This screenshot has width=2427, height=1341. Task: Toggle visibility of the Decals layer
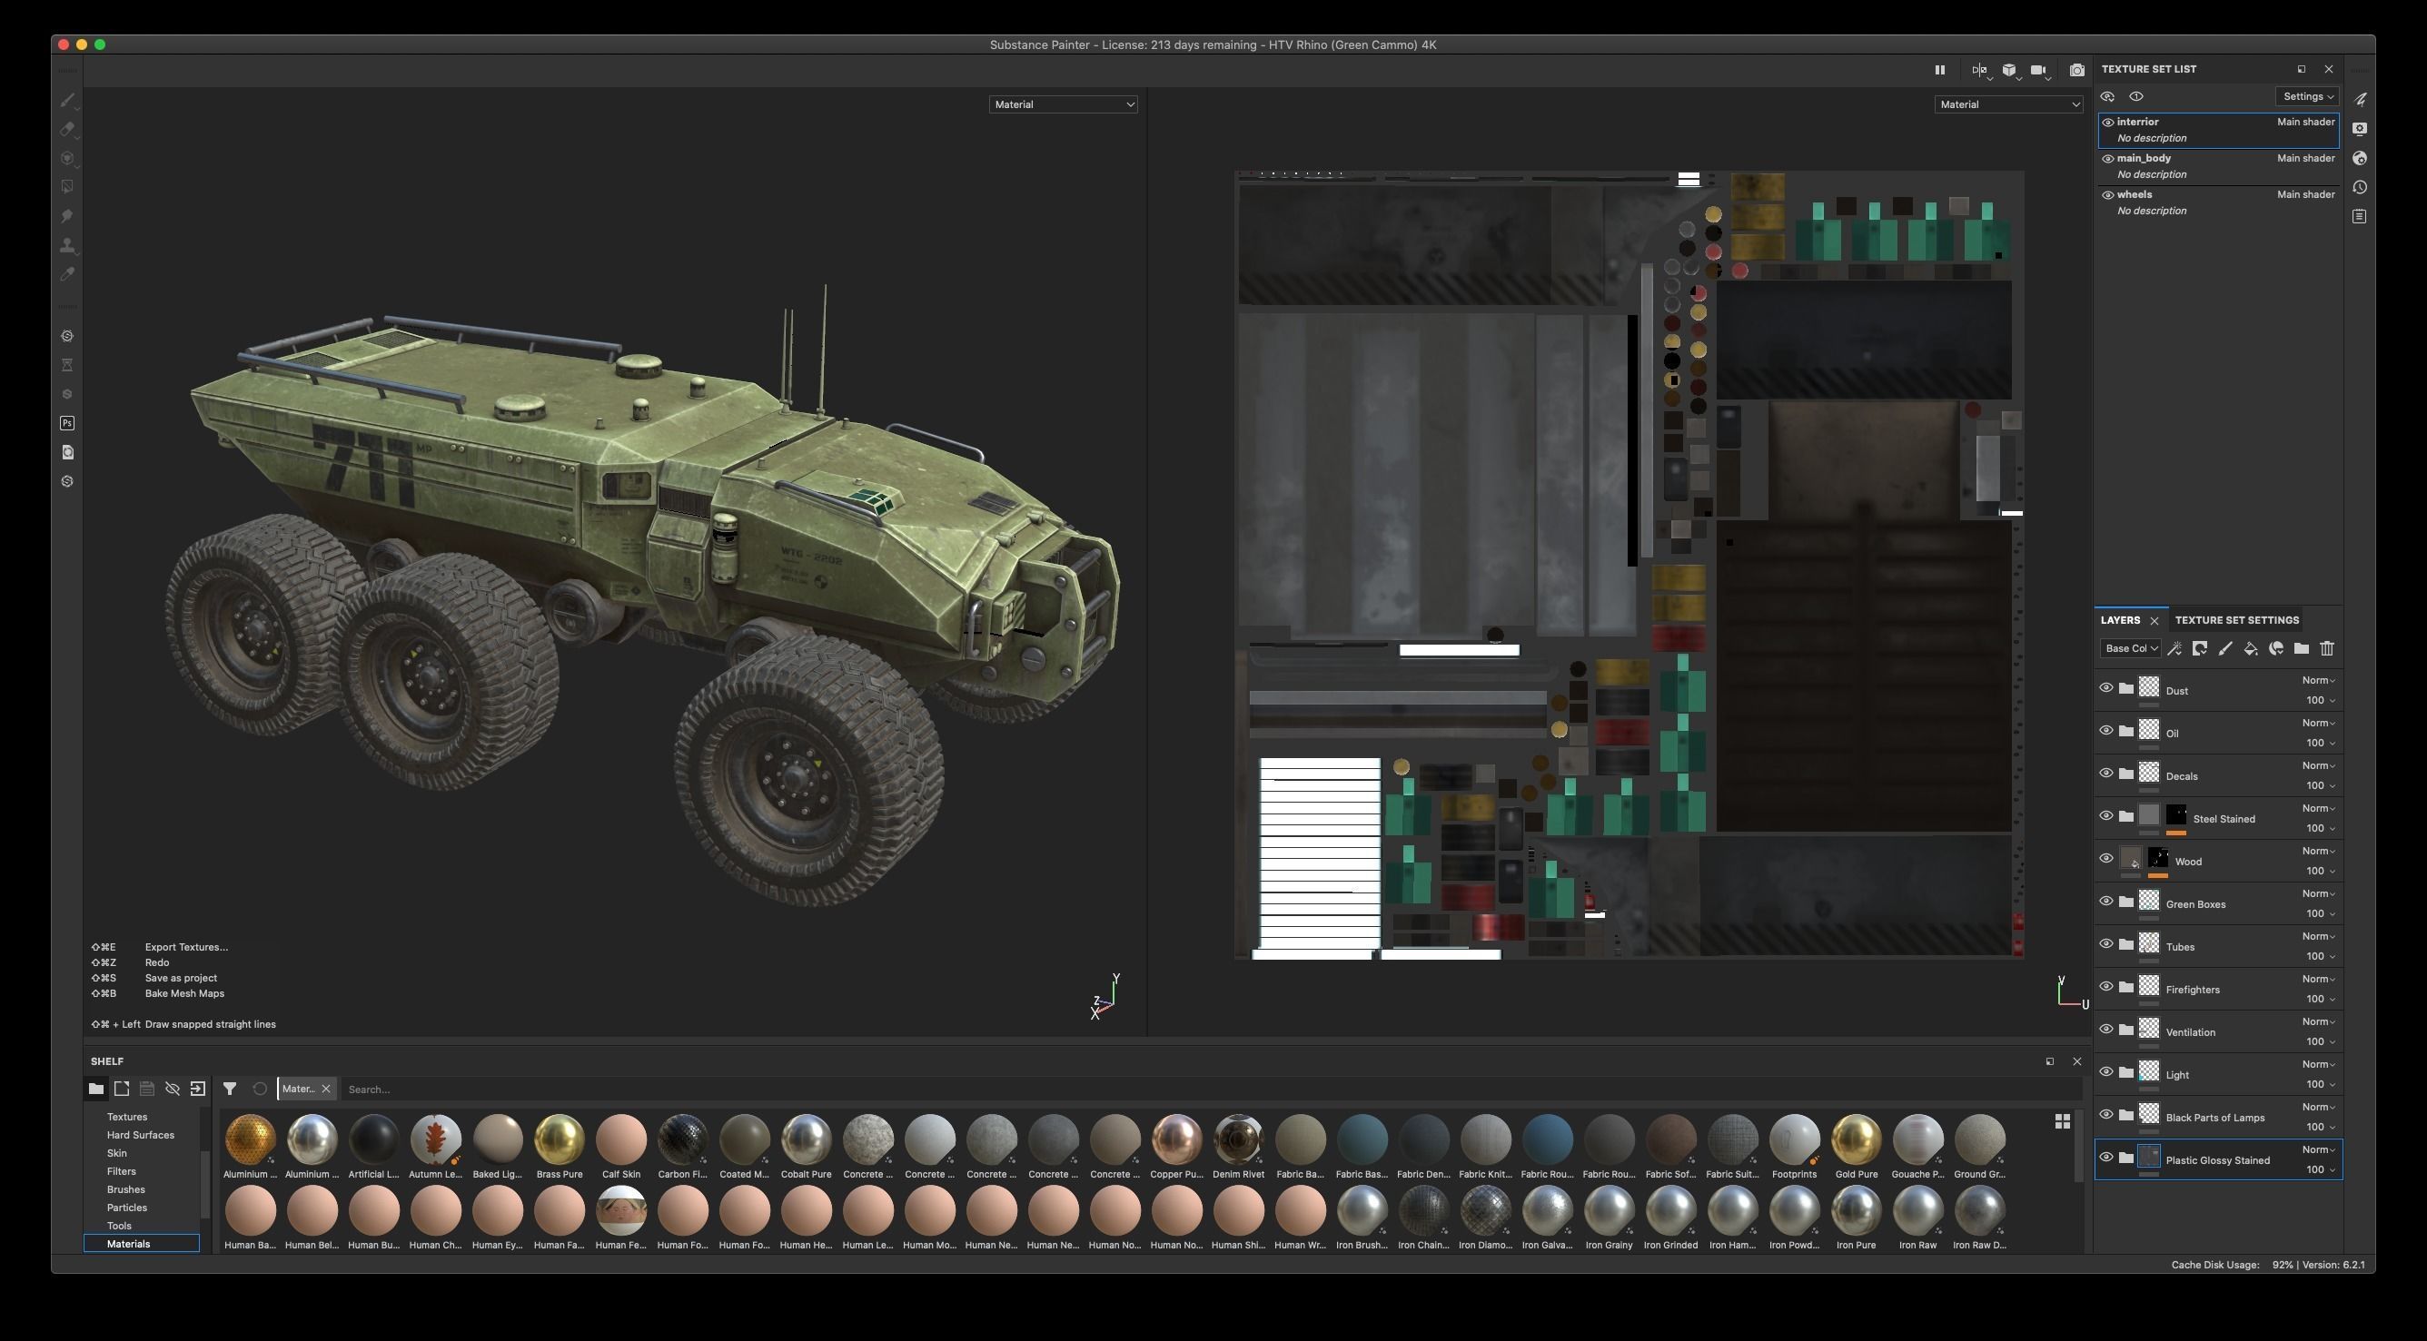coord(2105,774)
